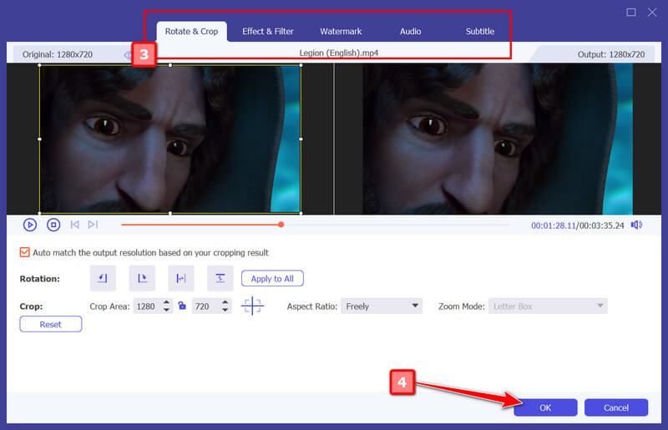Rotate the video right 90 degrees

click(x=141, y=278)
